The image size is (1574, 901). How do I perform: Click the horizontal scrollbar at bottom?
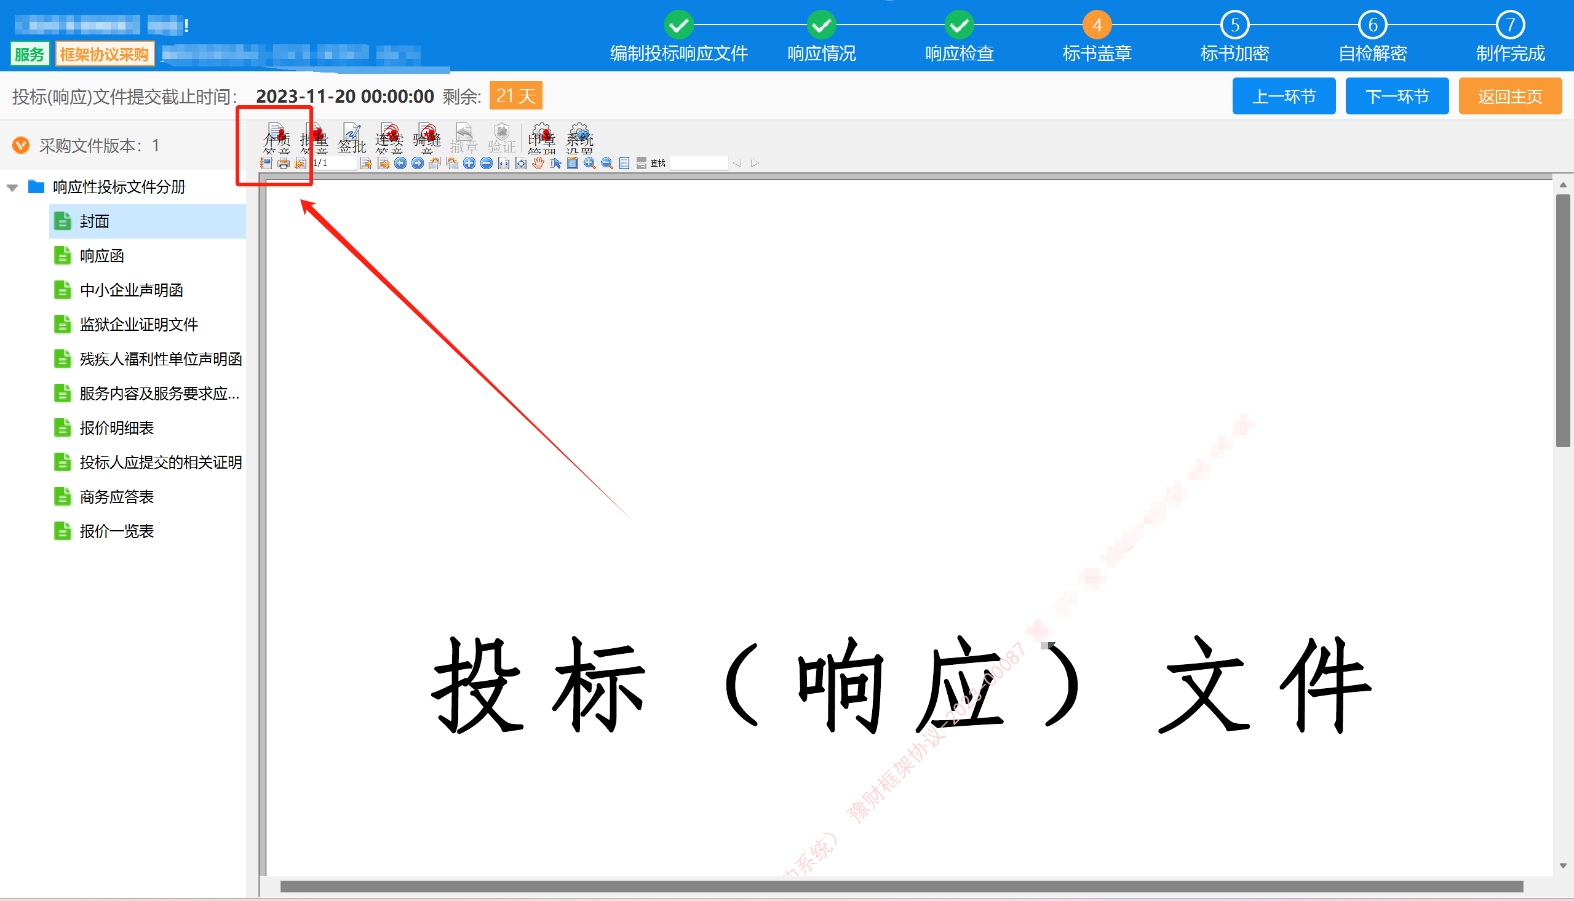(x=902, y=886)
